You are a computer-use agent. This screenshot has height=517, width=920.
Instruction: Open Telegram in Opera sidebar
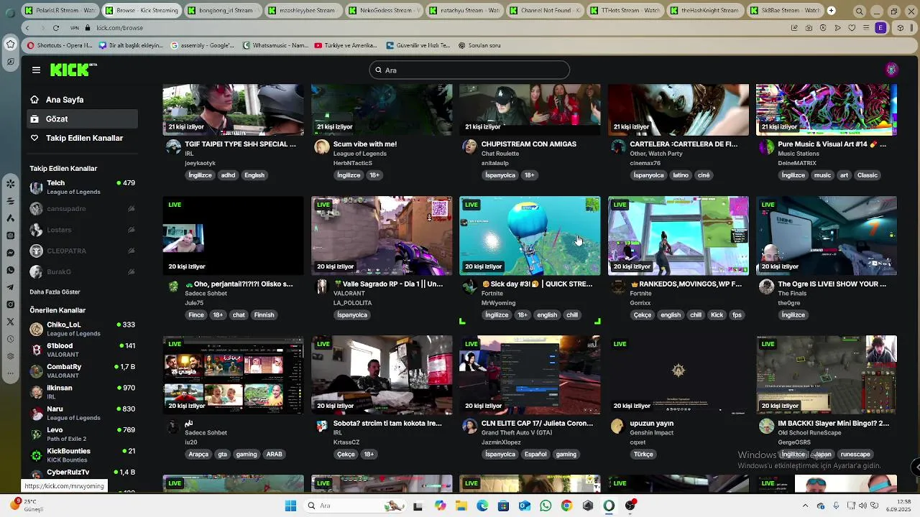click(x=10, y=287)
